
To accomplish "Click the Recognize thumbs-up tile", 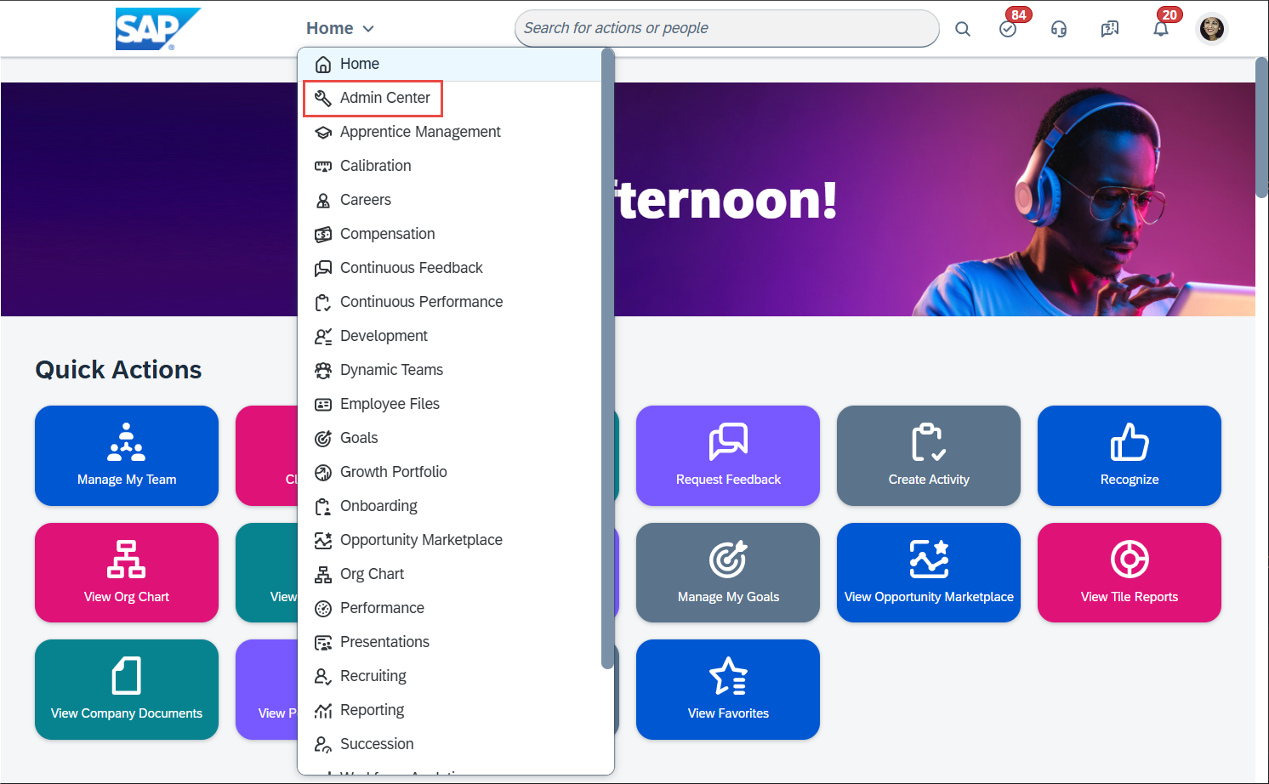I will tap(1129, 456).
